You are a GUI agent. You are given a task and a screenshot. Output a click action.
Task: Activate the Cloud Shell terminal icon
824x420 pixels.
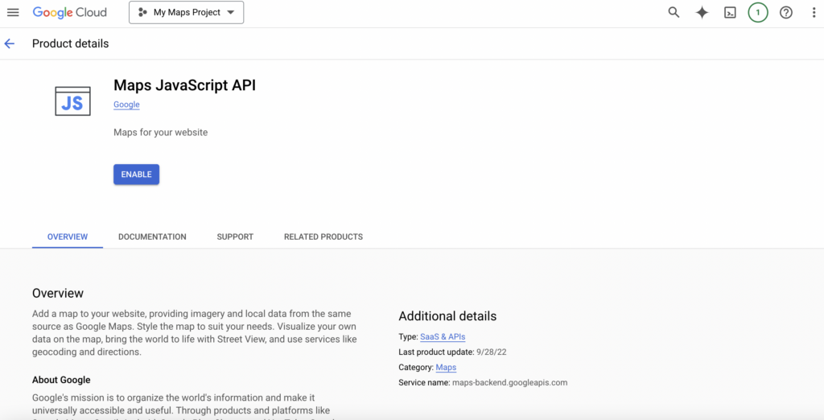(x=730, y=13)
